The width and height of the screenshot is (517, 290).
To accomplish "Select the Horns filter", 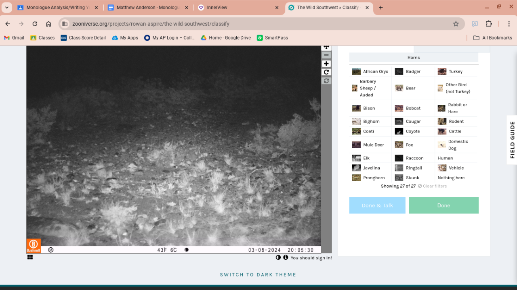I will 414,58.
